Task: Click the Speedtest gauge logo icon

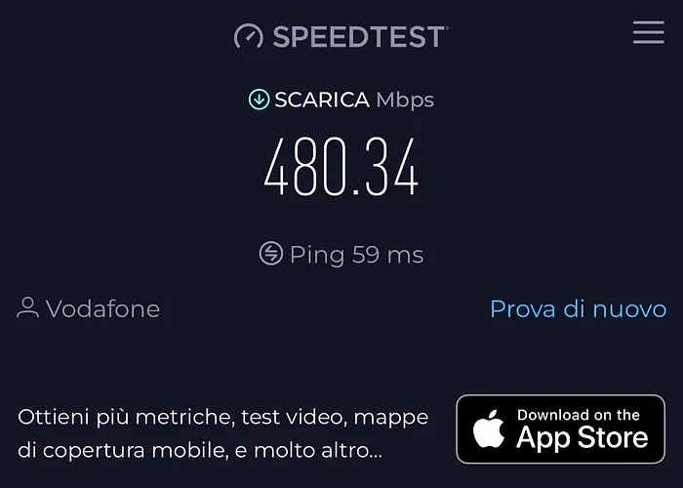Action: (x=249, y=36)
